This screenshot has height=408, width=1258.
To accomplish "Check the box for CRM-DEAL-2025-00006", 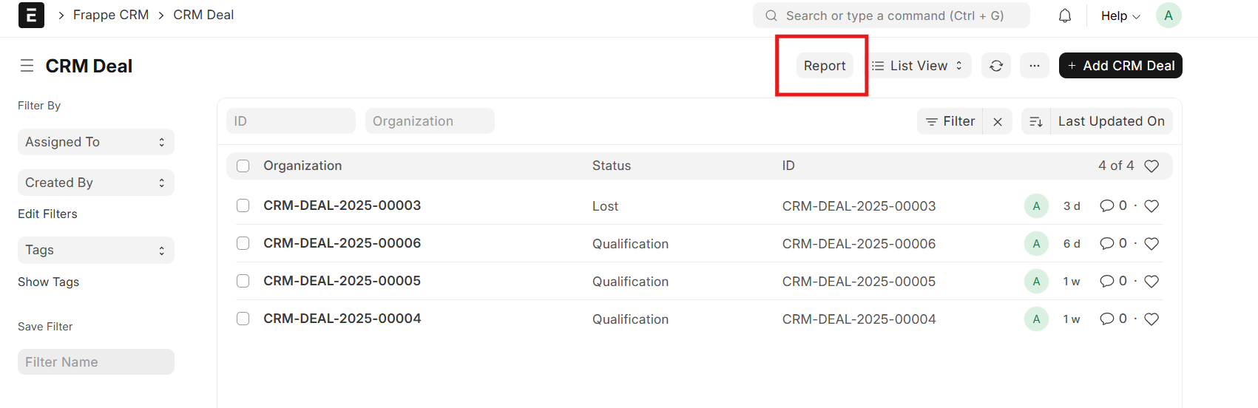I will click(243, 243).
